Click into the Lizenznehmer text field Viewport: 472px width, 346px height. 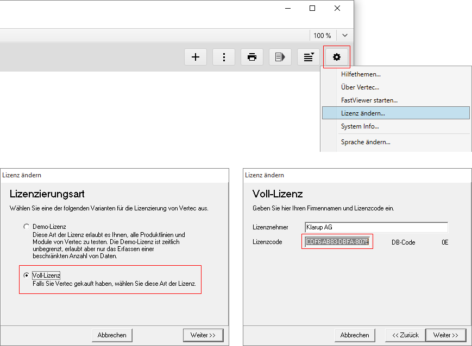pos(375,227)
